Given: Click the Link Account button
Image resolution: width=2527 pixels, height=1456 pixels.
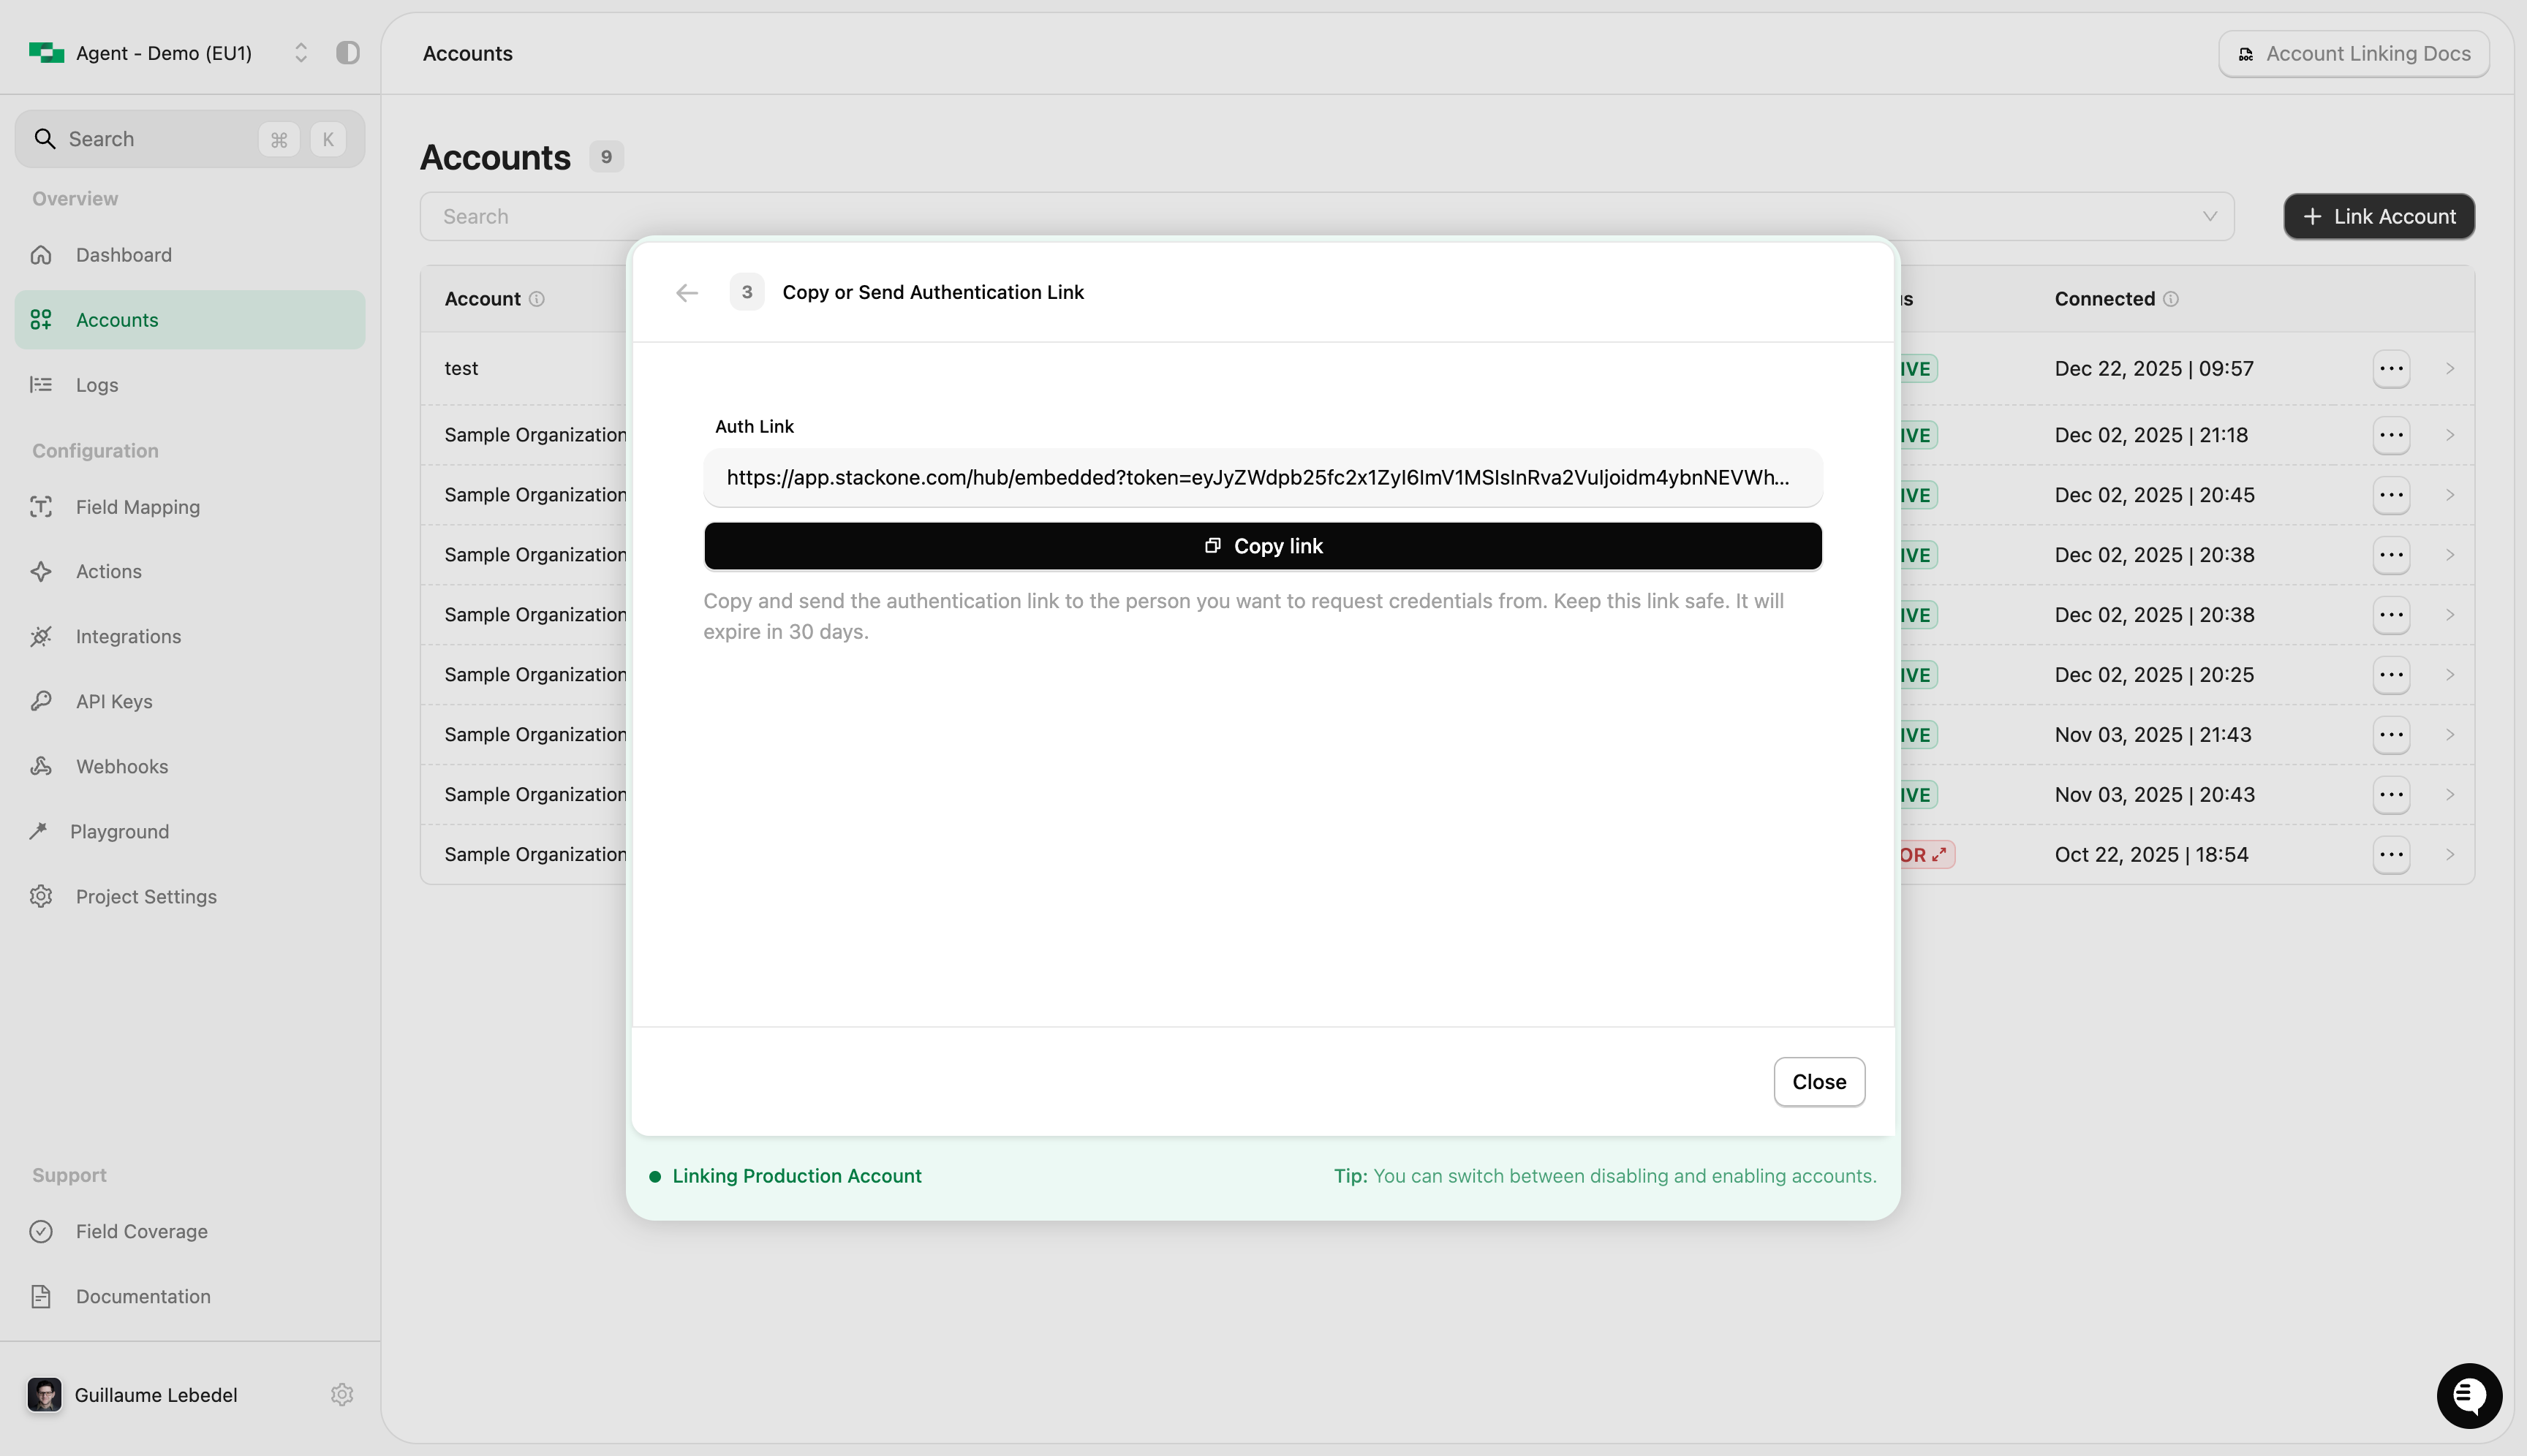Looking at the screenshot, I should 2379,216.
